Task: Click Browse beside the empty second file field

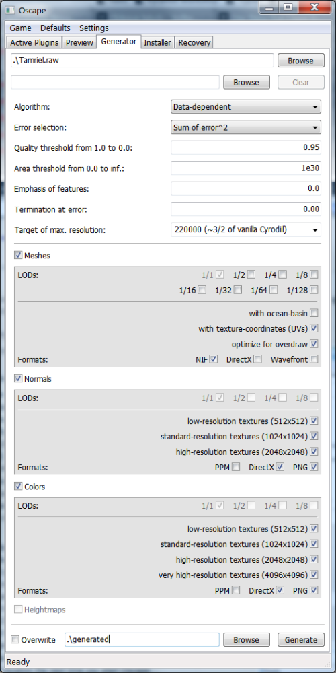Action: [247, 82]
